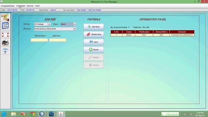Image resolution: width=208 pixels, height=117 pixels.
Task: Click the disabled Update button
Action: point(94,57)
